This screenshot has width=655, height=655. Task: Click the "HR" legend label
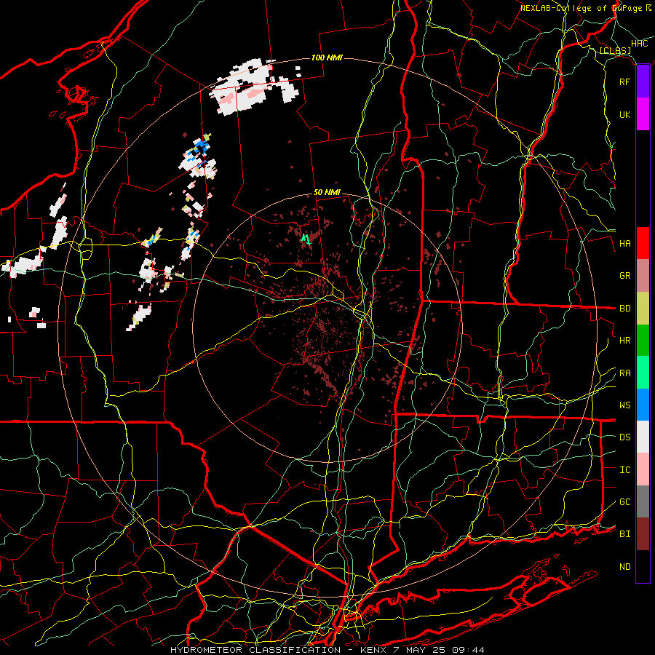click(624, 341)
